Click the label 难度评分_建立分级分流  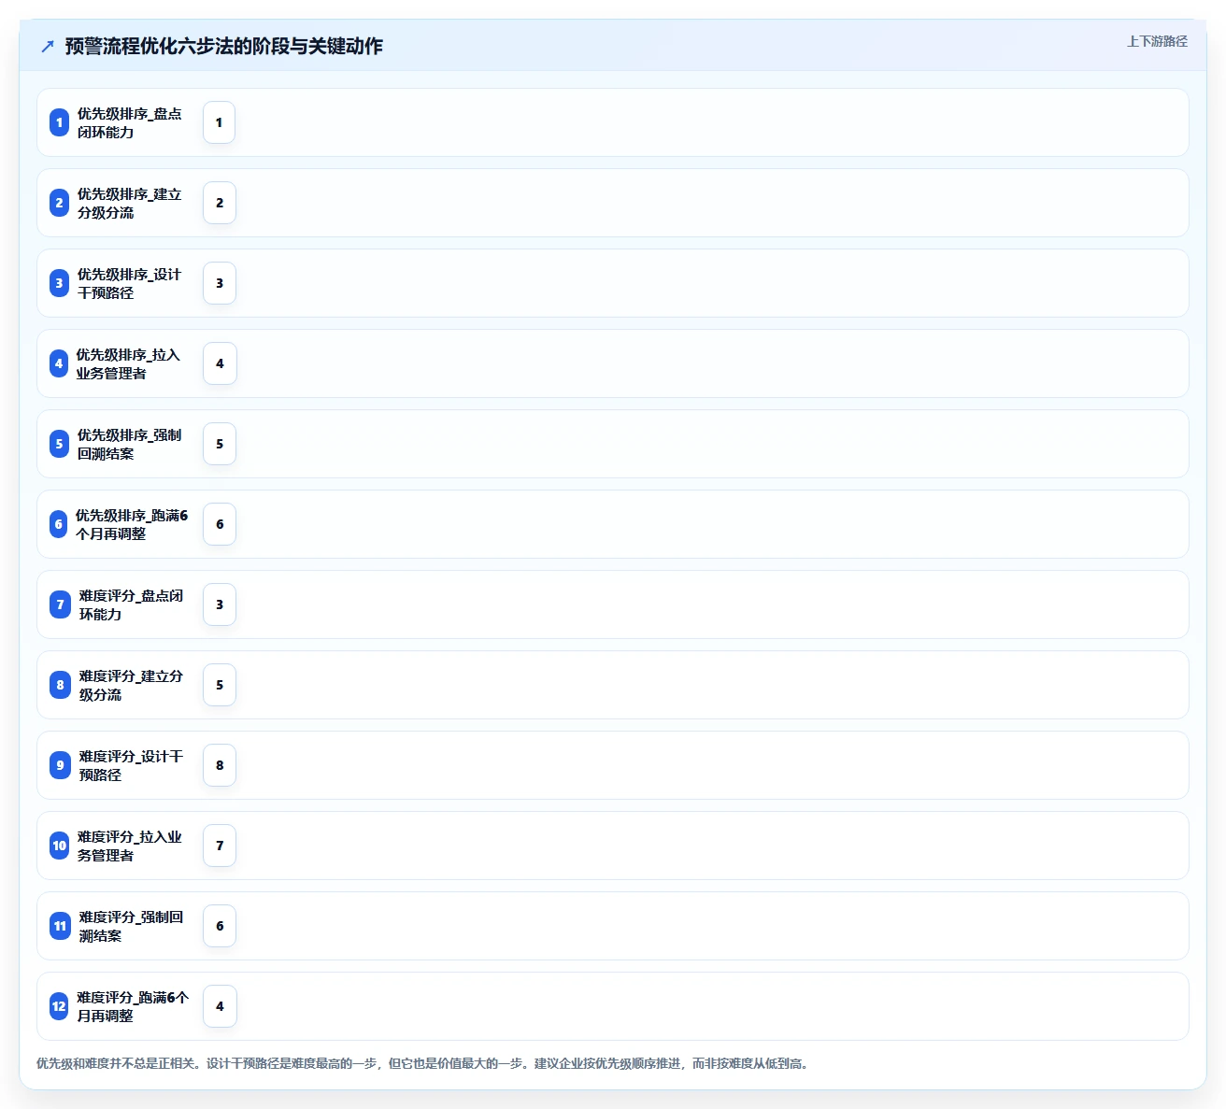pos(131,685)
